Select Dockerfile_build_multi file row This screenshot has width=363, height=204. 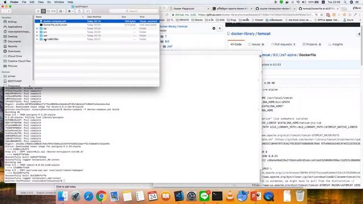point(97,25)
